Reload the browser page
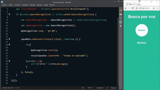This screenshot has width=160, height=90. [133, 8]
